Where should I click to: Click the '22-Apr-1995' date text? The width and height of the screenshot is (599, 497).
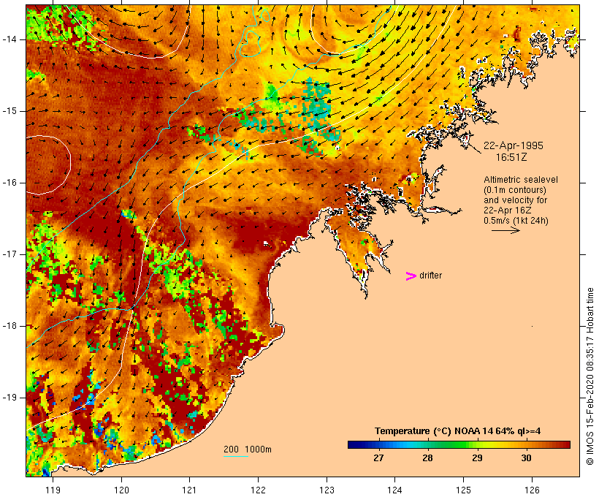[x=514, y=145]
